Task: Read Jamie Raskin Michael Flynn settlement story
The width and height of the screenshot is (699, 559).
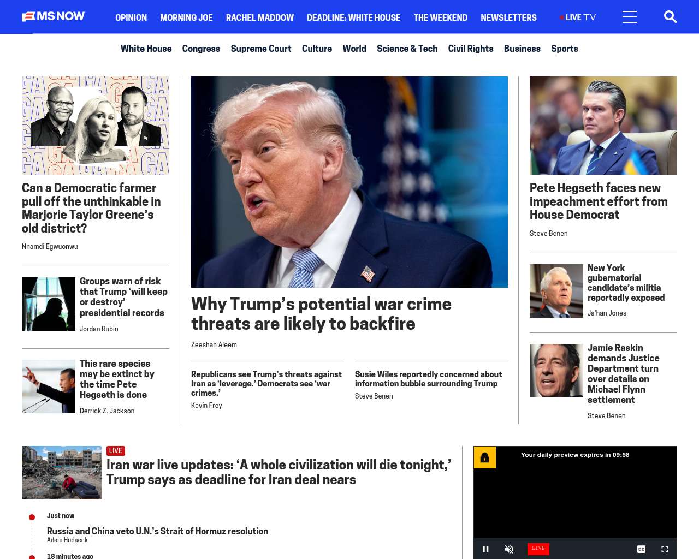Action: pyautogui.click(x=623, y=374)
